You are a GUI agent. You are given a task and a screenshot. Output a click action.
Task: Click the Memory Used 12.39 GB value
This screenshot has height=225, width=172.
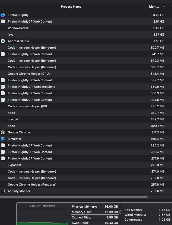pyautogui.click(x=111, y=212)
